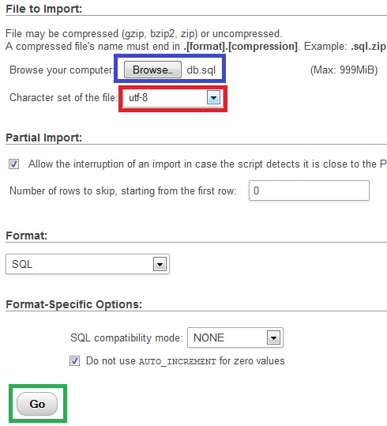
Task: Expand the SQL compatibility mode NONE dropdown
Action: coord(235,337)
